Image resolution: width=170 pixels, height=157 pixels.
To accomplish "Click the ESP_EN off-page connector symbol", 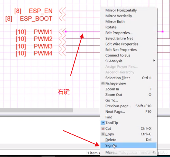I will [62, 11].
